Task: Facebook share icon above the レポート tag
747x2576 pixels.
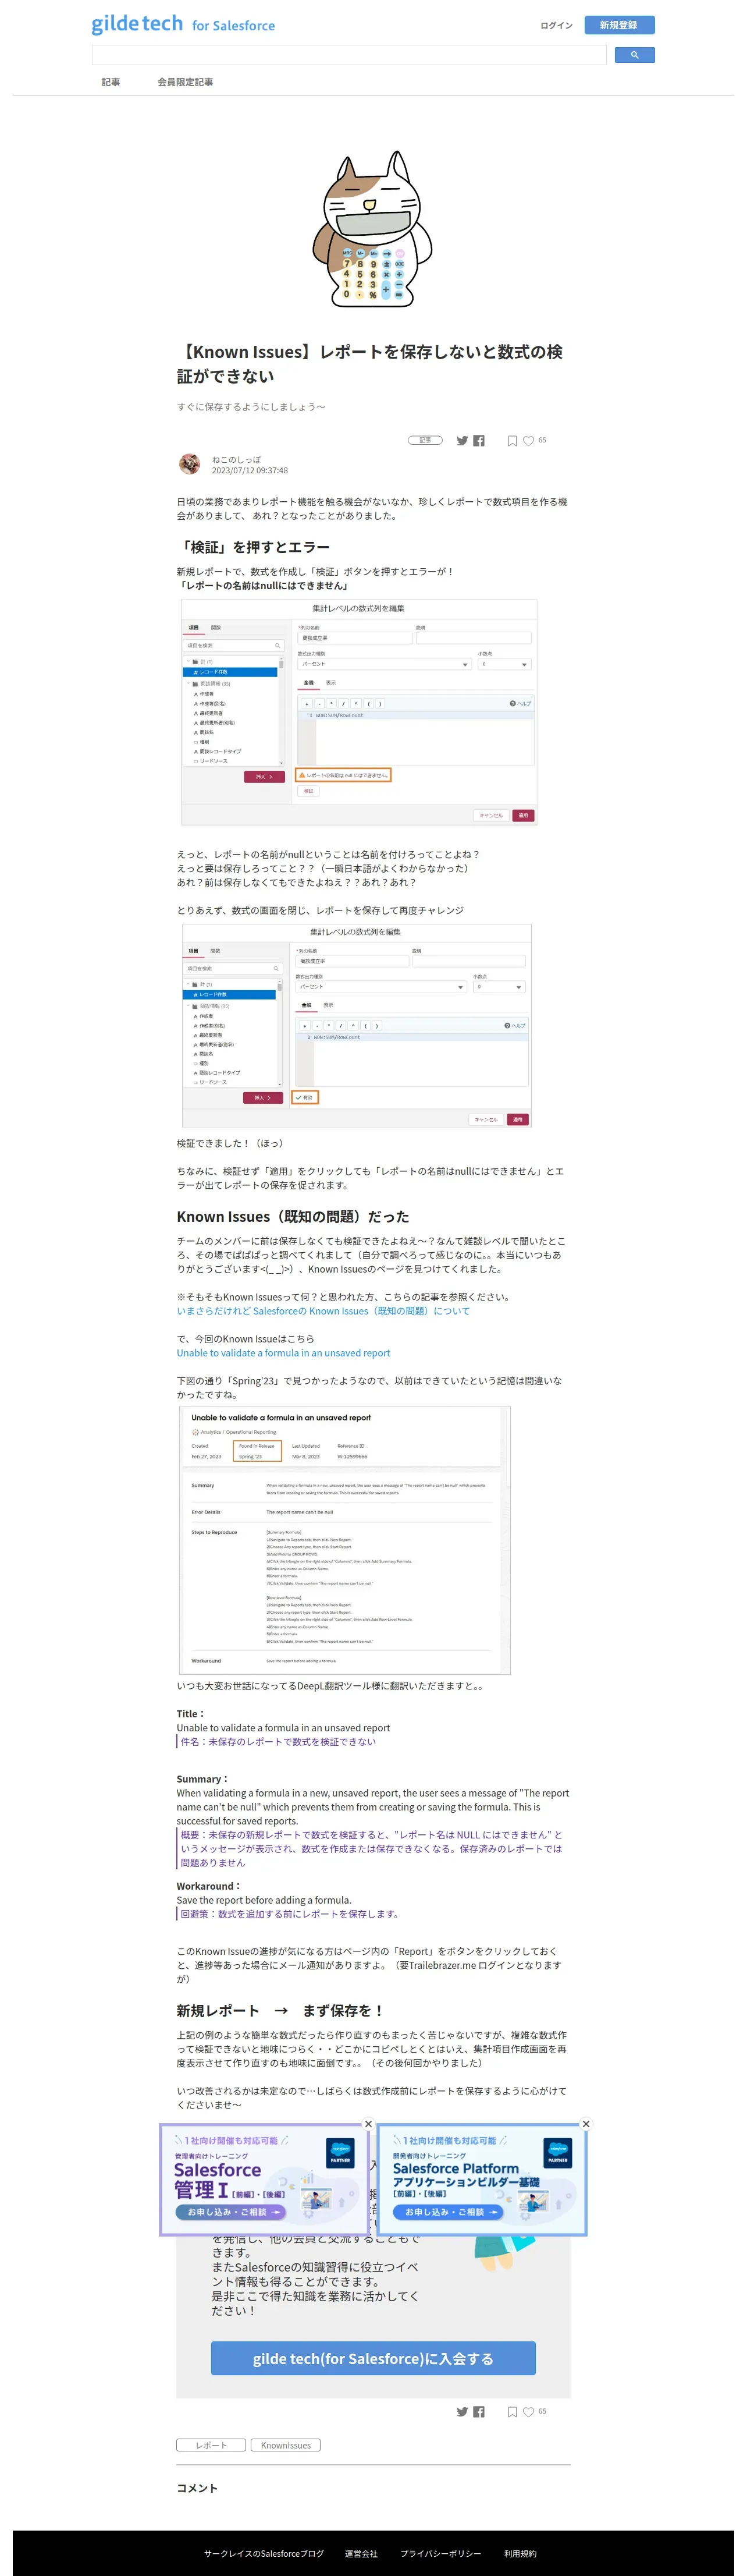Action: 479,2411
